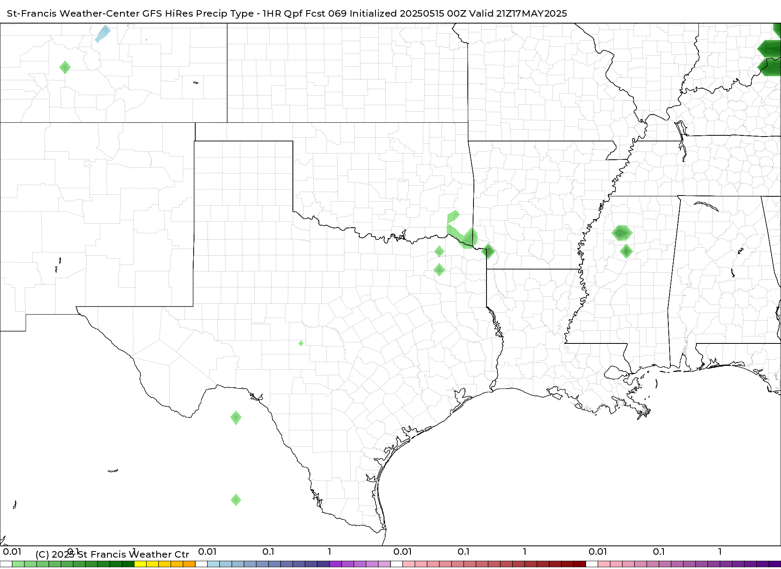
Task: Select the green diamond in Mexico near Big Bend
Action: coord(236,417)
